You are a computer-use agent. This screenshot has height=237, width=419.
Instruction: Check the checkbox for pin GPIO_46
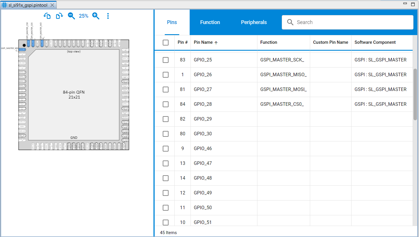click(x=165, y=148)
